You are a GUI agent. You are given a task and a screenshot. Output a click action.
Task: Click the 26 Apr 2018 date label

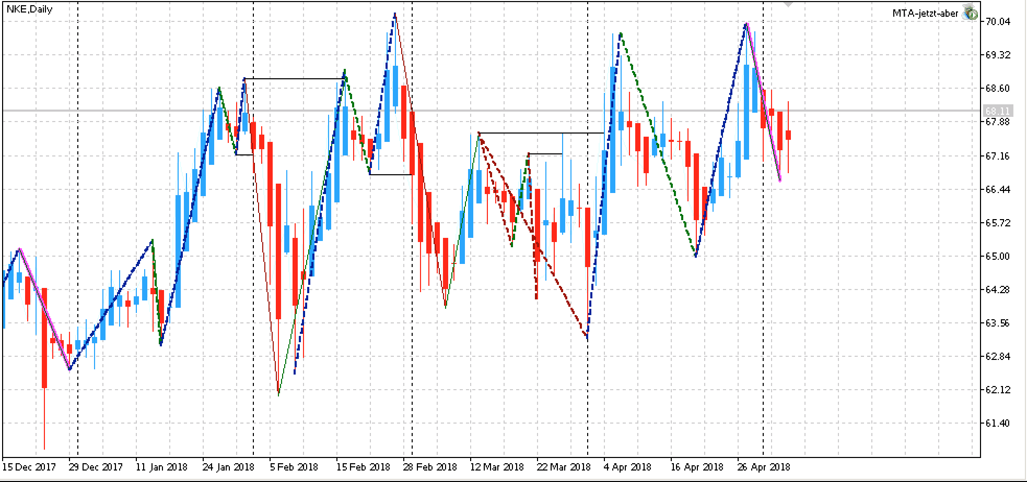click(764, 467)
